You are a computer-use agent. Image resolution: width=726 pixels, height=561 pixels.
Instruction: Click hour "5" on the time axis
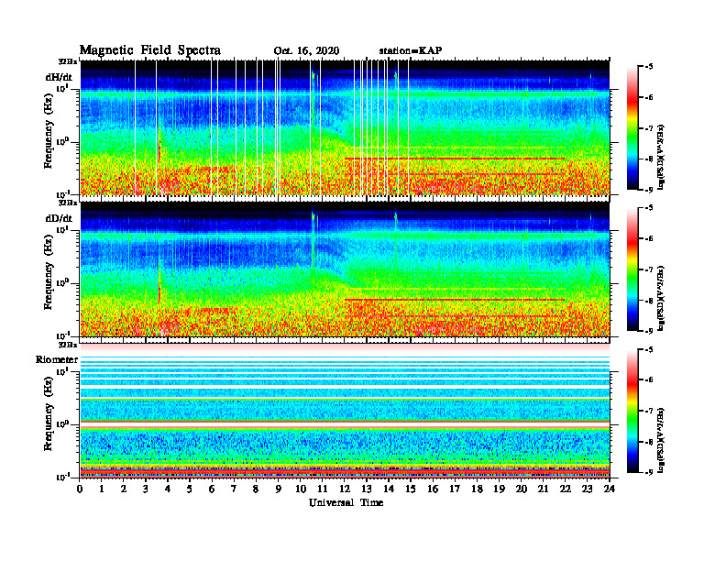190,489
